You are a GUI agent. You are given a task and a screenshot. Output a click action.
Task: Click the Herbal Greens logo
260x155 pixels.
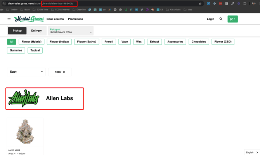pyautogui.click(x=29, y=19)
